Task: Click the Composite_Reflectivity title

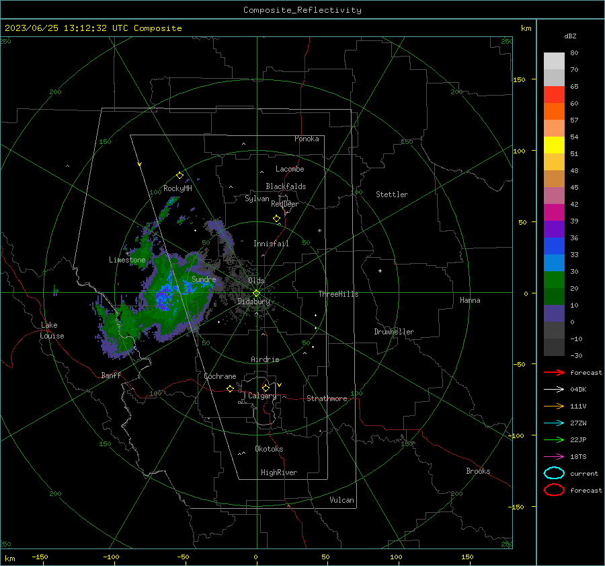Action: click(x=302, y=10)
